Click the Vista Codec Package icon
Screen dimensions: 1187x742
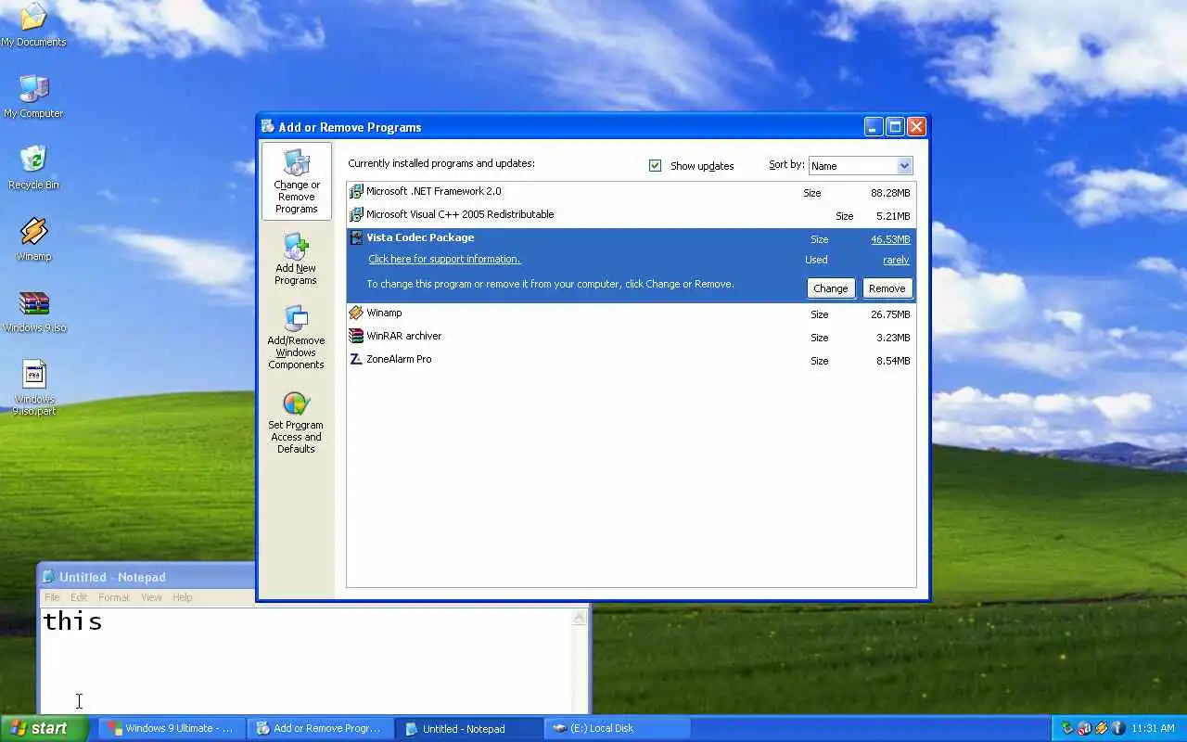[x=356, y=238]
